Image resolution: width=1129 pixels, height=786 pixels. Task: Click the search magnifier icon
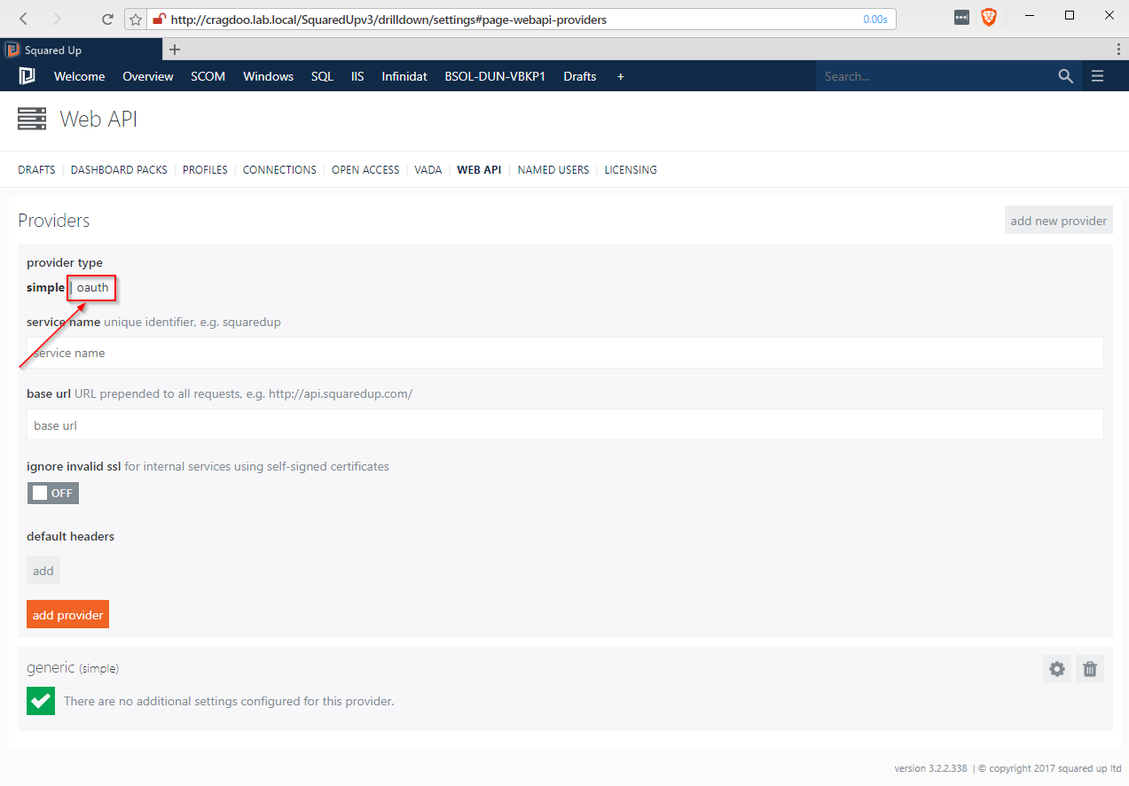pos(1066,76)
